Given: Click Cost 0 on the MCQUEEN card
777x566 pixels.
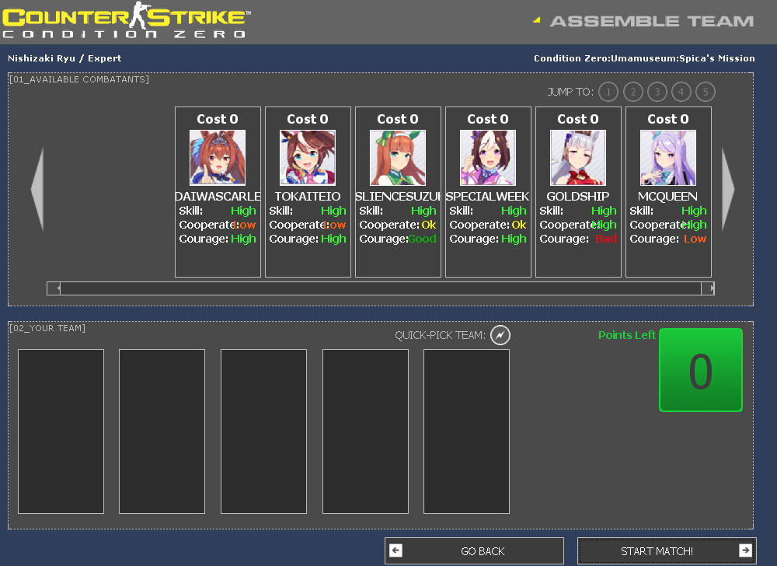Looking at the screenshot, I should point(668,119).
